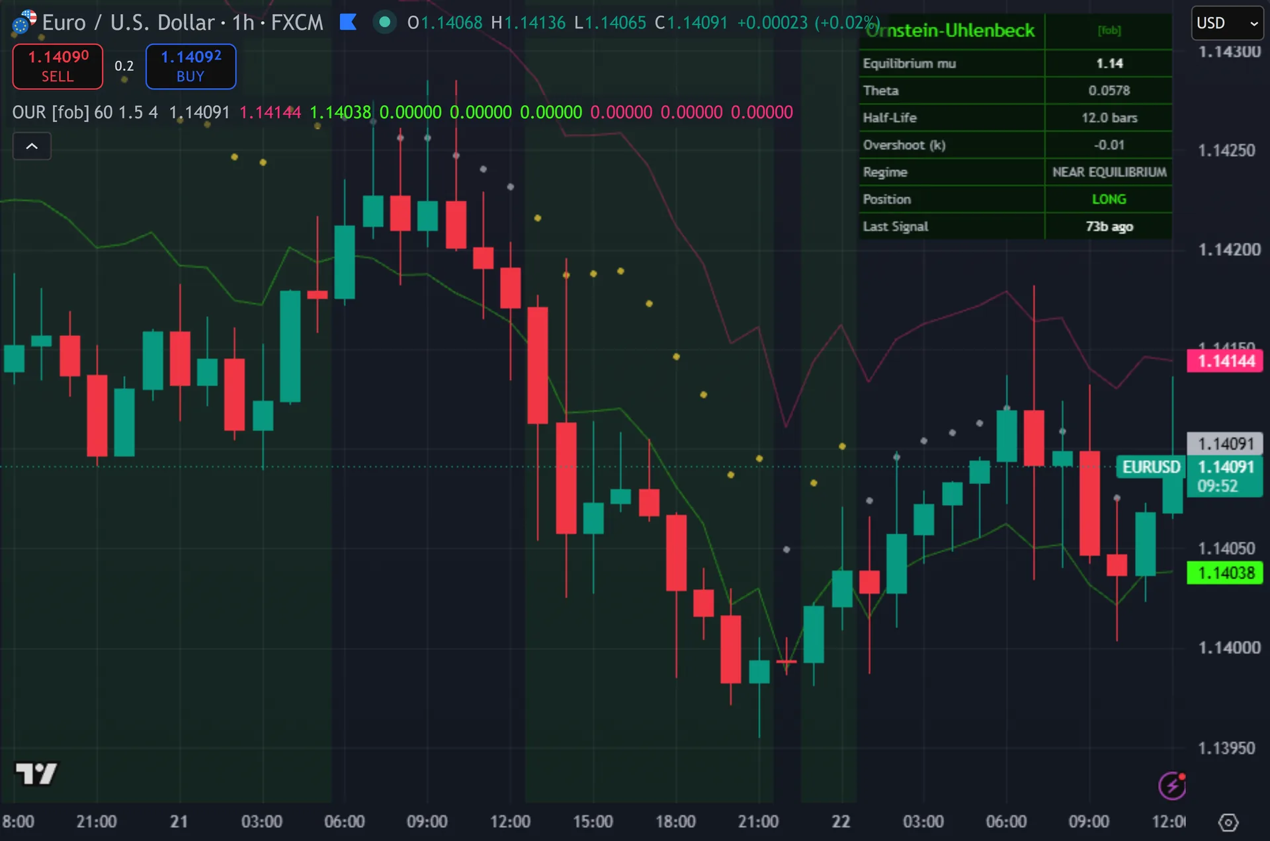The height and width of the screenshot is (841, 1270).
Task: Click the Ornstein-Uhlenbeck table header
Action: 951,30
